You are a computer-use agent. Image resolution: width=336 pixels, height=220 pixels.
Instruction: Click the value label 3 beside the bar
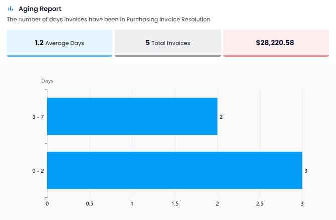click(x=306, y=171)
